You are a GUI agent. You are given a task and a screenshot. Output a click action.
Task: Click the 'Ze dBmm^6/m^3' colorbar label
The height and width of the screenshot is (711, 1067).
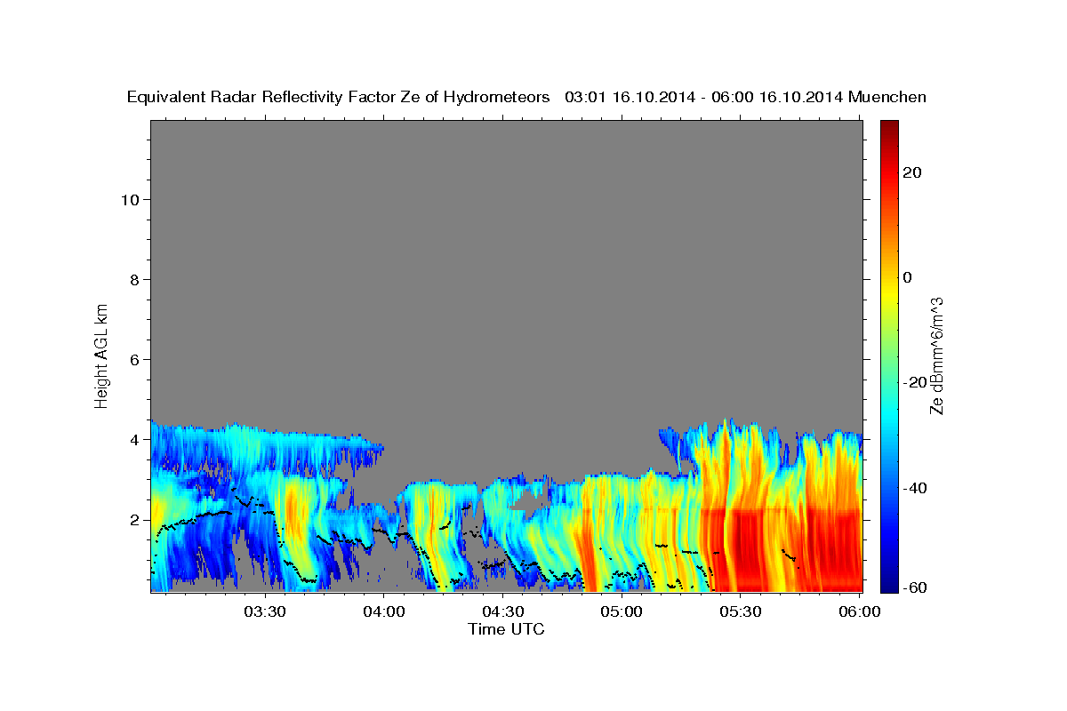click(x=937, y=355)
